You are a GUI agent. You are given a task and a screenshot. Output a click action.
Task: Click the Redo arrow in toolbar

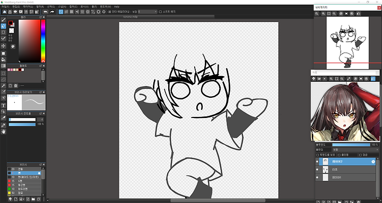pyautogui.click(x=52, y=12)
